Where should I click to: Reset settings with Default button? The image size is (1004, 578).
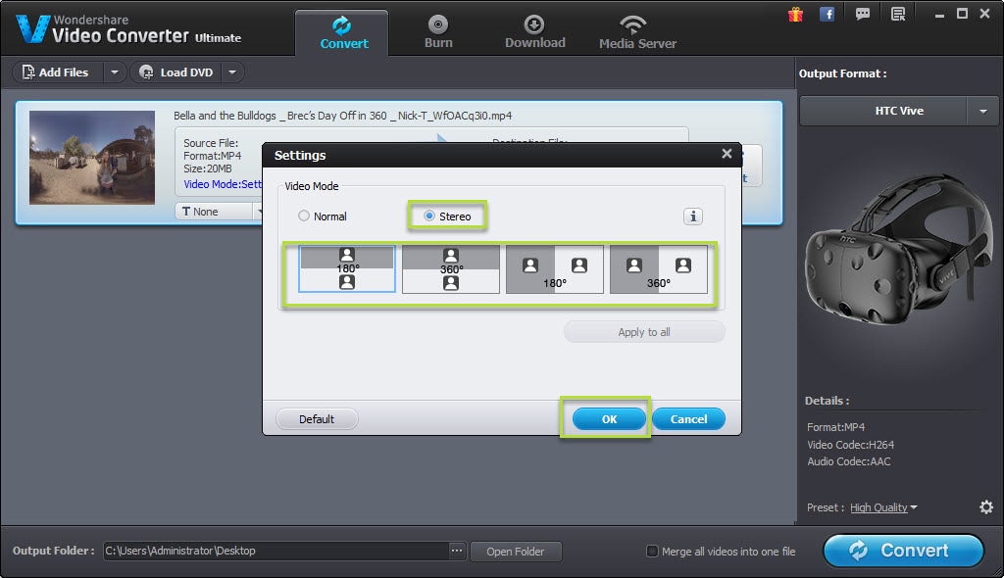(317, 419)
